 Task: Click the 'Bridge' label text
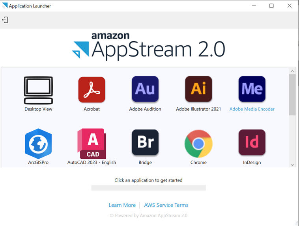(145, 162)
